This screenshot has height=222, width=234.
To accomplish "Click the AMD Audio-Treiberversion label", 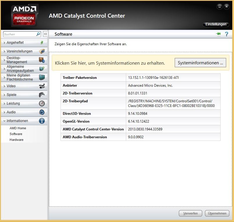I will (x=85, y=137).
